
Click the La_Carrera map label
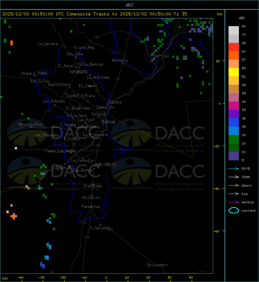coord(48,44)
